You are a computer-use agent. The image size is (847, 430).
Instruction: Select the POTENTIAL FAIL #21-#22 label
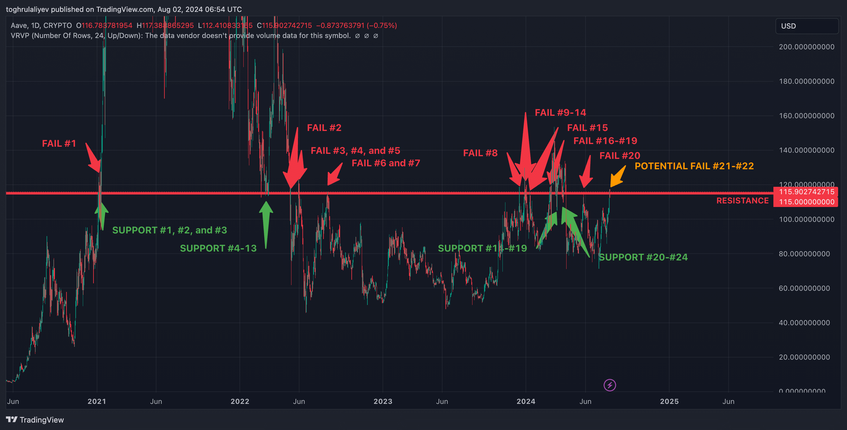(x=694, y=166)
